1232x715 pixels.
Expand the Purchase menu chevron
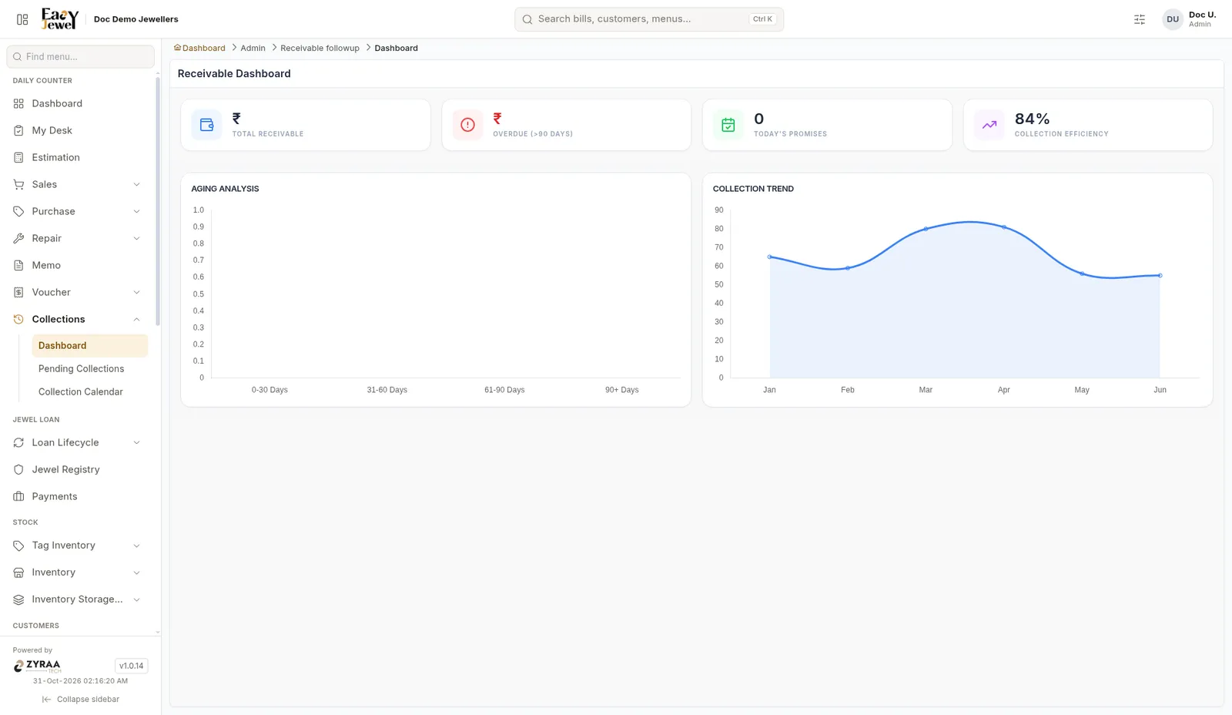pos(136,211)
